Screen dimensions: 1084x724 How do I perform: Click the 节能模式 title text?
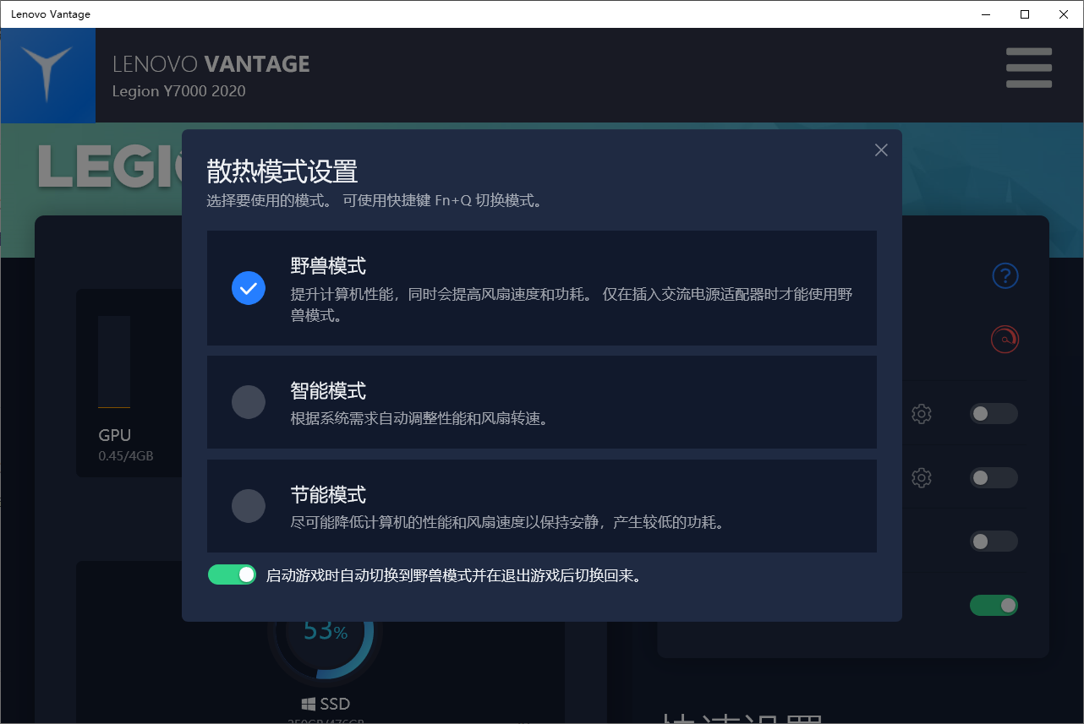[328, 495]
